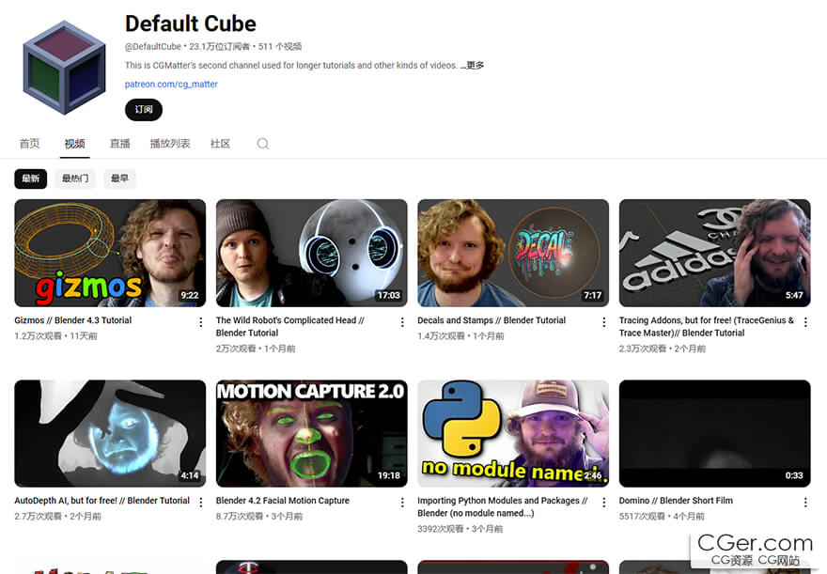This screenshot has height=574, width=827.
Task: Switch to the 直播 tab
Action: tap(119, 144)
